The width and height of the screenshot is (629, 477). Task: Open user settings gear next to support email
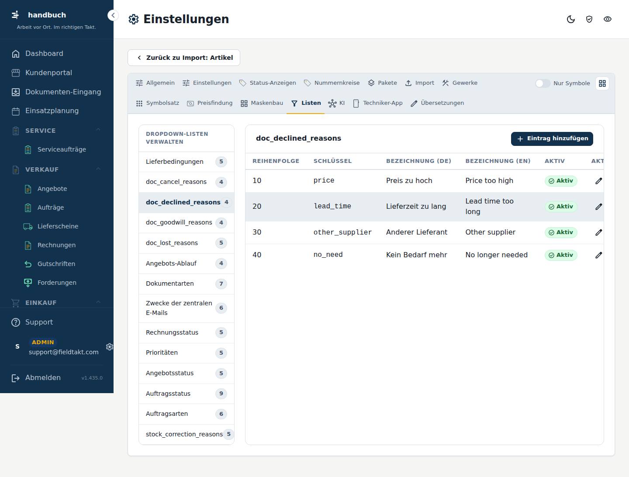(x=110, y=347)
